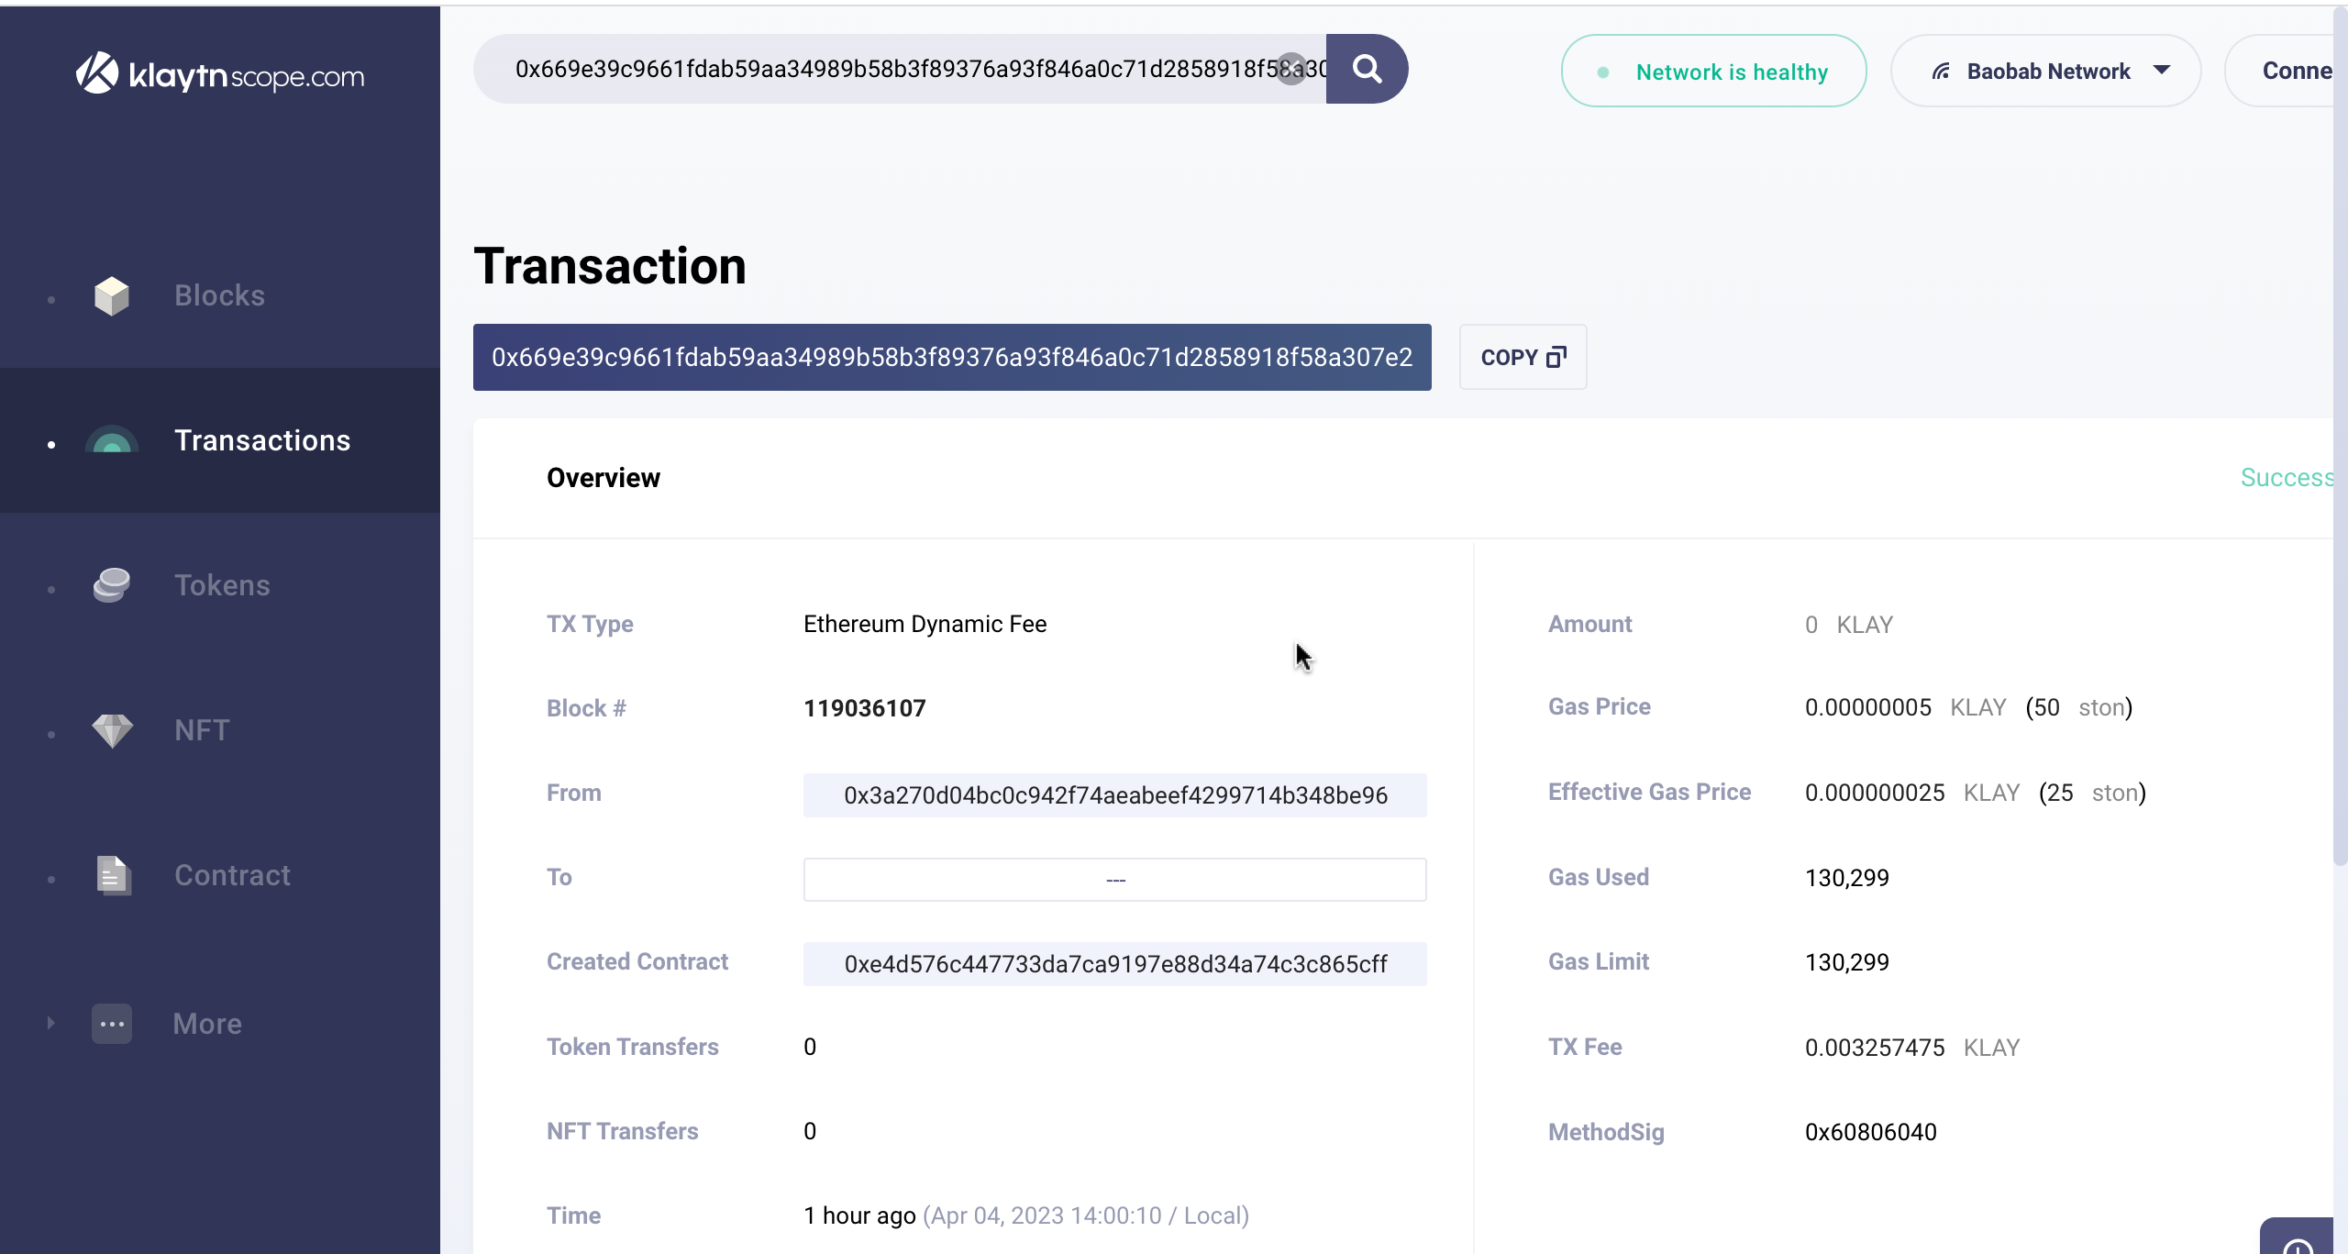The height and width of the screenshot is (1254, 2348).
Task: Open the Baobab Network dropdown
Action: (2046, 71)
